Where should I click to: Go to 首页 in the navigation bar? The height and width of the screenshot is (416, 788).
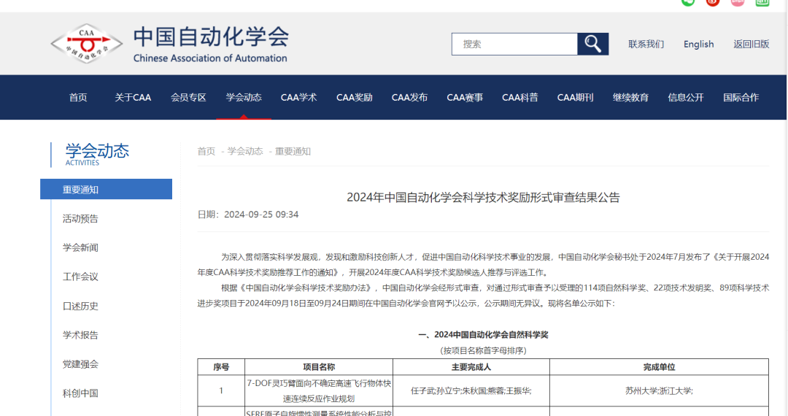pyautogui.click(x=78, y=98)
